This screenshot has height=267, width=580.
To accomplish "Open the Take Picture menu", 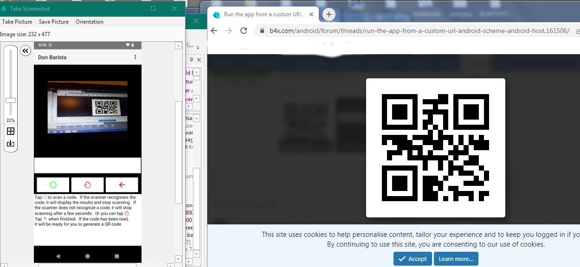I will [x=17, y=22].
